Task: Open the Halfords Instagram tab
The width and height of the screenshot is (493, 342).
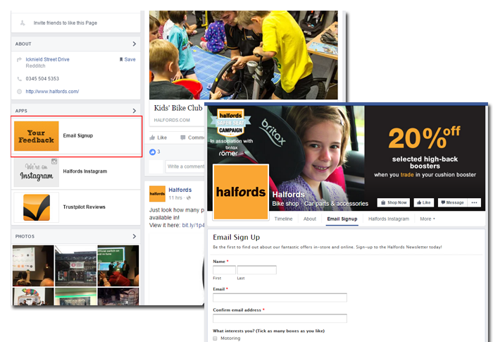Action: point(389,219)
